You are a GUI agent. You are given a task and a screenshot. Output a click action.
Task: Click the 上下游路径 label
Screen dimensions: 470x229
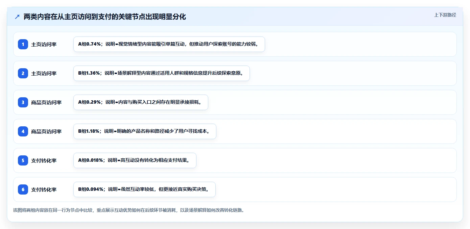tap(445, 15)
